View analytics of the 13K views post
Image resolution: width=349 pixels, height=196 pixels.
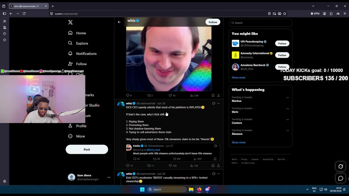(x=194, y=166)
